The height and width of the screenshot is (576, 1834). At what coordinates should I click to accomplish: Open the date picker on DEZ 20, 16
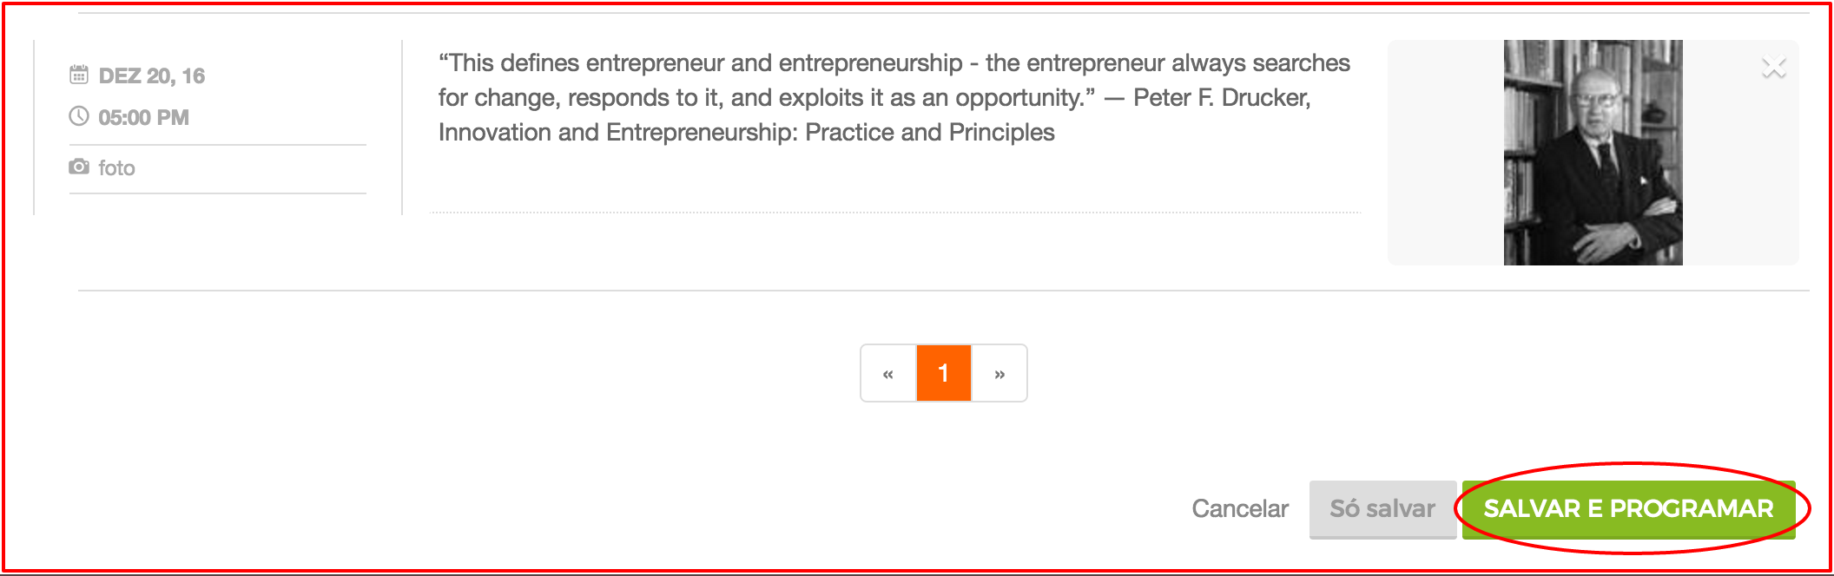(152, 76)
